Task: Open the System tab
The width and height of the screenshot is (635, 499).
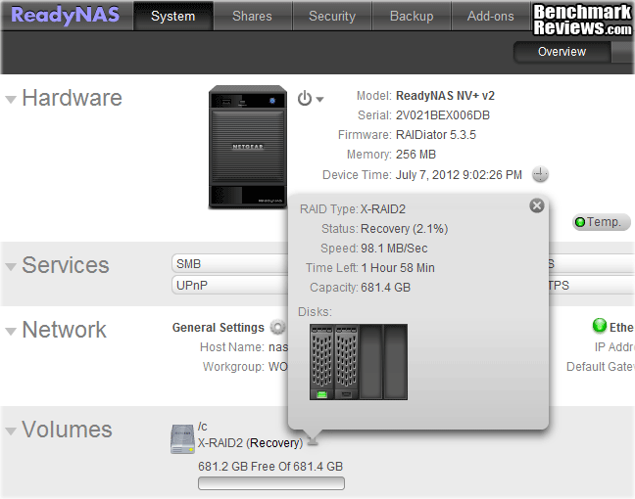Action: tap(172, 17)
